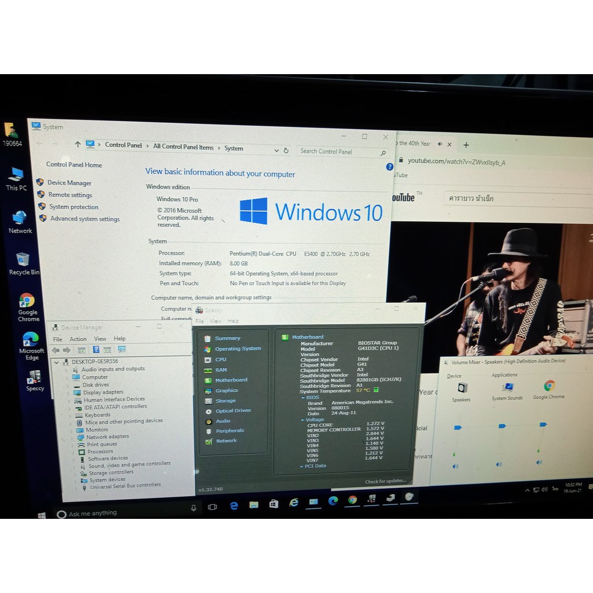The width and height of the screenshot is (593, 593).
Task: Open Action menu in Device Manager
Action: coord(78,339)
